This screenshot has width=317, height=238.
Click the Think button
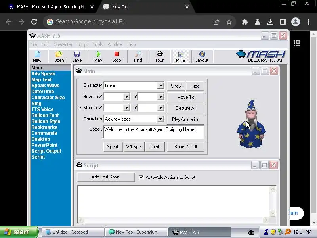155,147
